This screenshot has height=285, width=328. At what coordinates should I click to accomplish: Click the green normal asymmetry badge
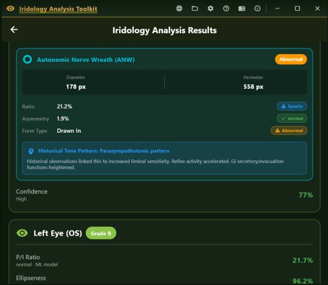[x=292, y=118]
